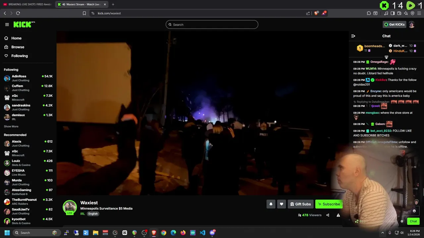Send message with Chat button
424x238 pixels.
[x=413, y=221]
